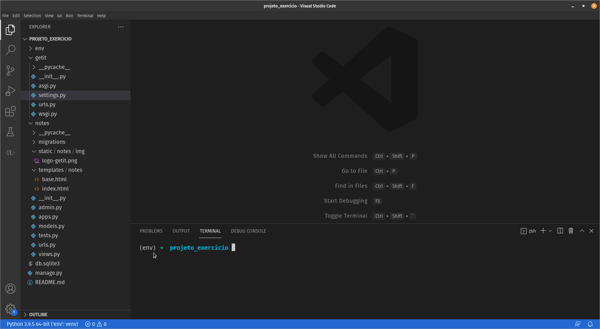Open the Go menu

[x=59, y=16]
